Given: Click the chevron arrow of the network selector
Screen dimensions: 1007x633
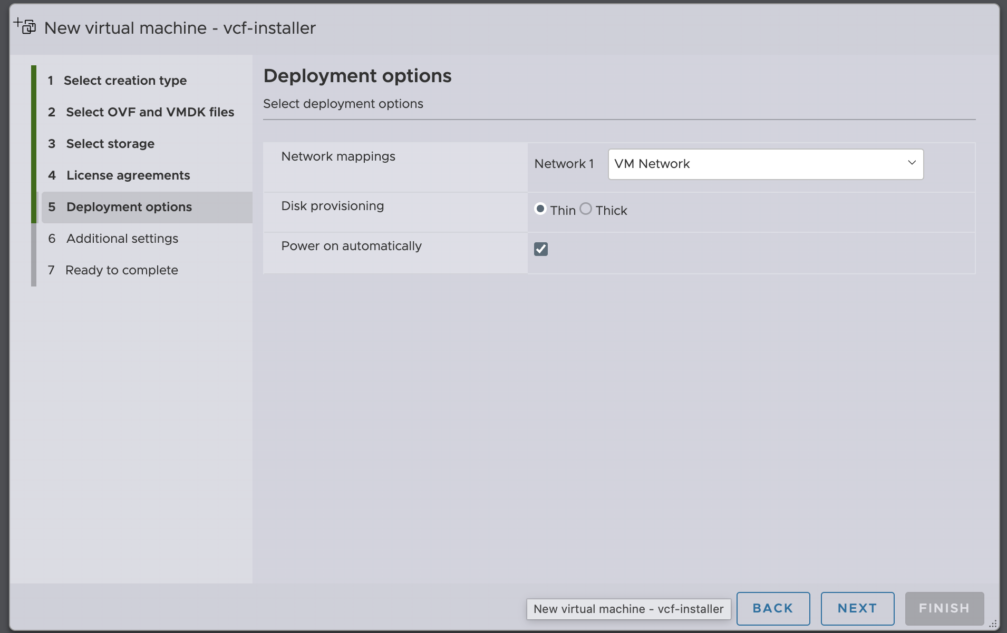Looking at the screenshot, I should 912,163.
